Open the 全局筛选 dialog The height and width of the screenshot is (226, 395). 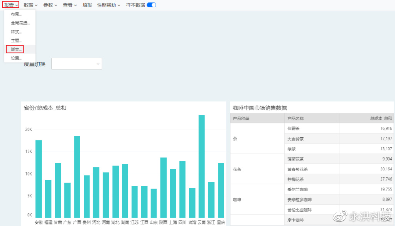pos(19,23)
